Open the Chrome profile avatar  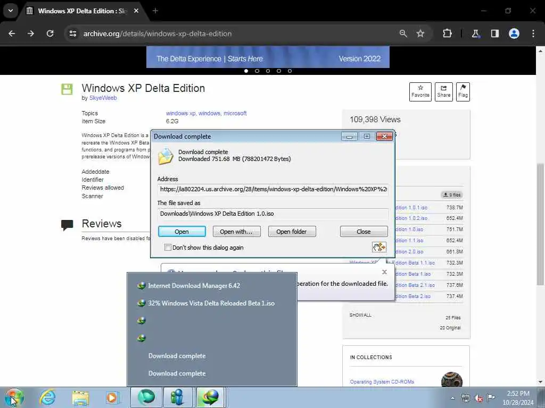(514, 33)
